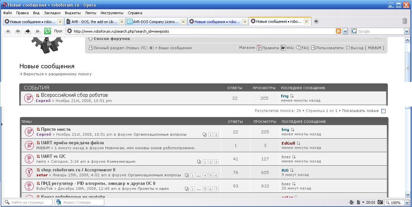
Task: Click the Opera icon in the title bar
Action: 5,5
